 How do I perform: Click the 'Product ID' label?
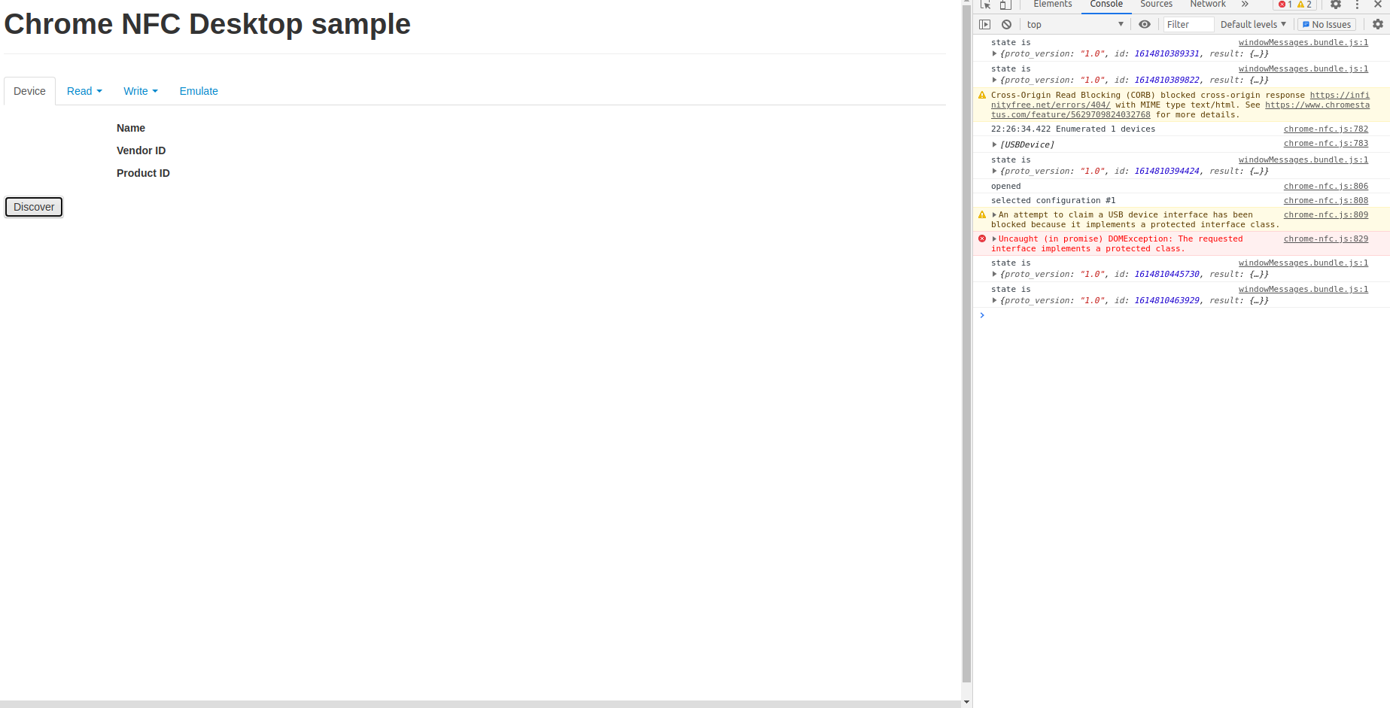coord(143,173)
